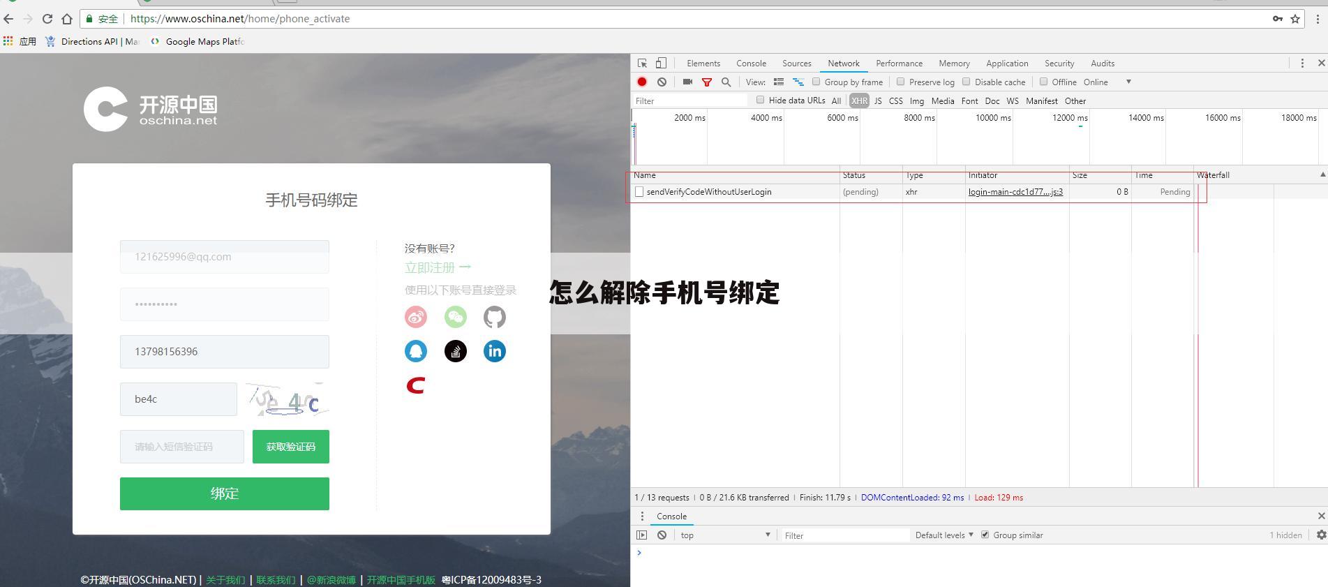Open Directions API bookmark

91,41
